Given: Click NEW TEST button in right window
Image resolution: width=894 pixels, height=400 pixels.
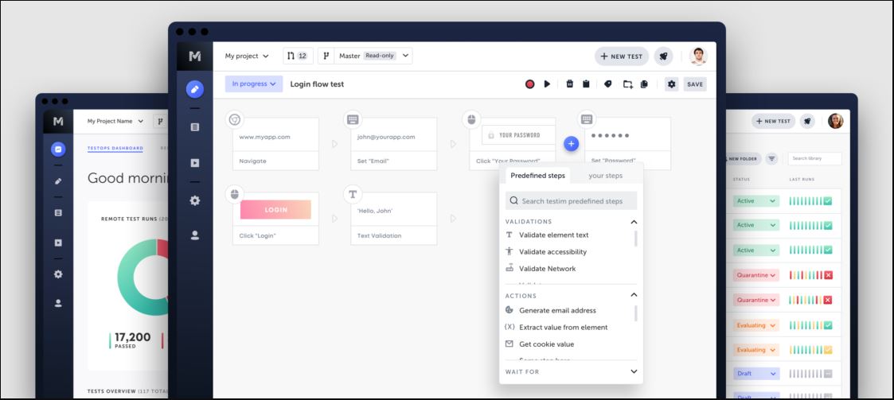Looking at the screenshot, I should [773, 122].
